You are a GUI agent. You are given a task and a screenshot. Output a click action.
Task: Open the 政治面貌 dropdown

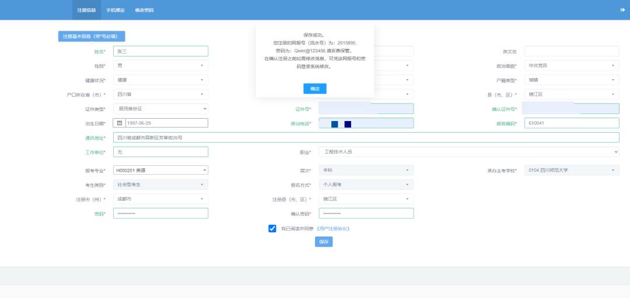[x=571, y=66]
